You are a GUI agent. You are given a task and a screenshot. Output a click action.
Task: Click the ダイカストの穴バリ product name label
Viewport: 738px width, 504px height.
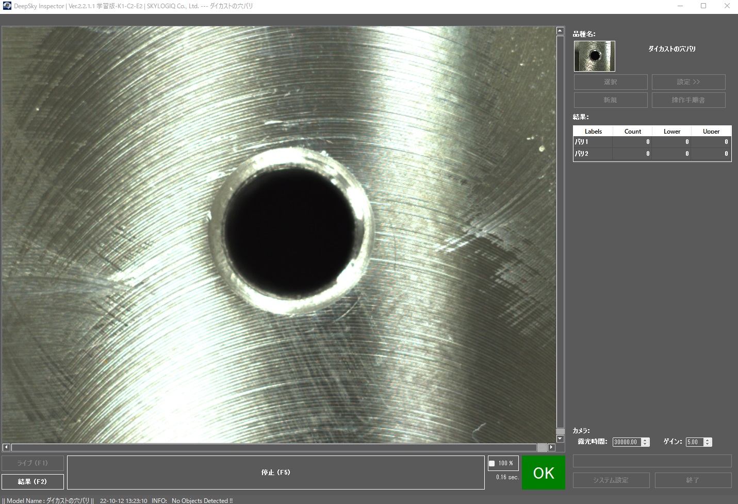pyautogui.click(x=672, y=49)
